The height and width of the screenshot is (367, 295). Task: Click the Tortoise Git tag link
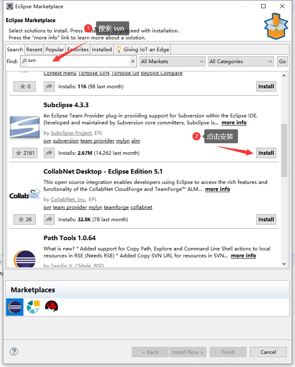click(x=125, y=73)
